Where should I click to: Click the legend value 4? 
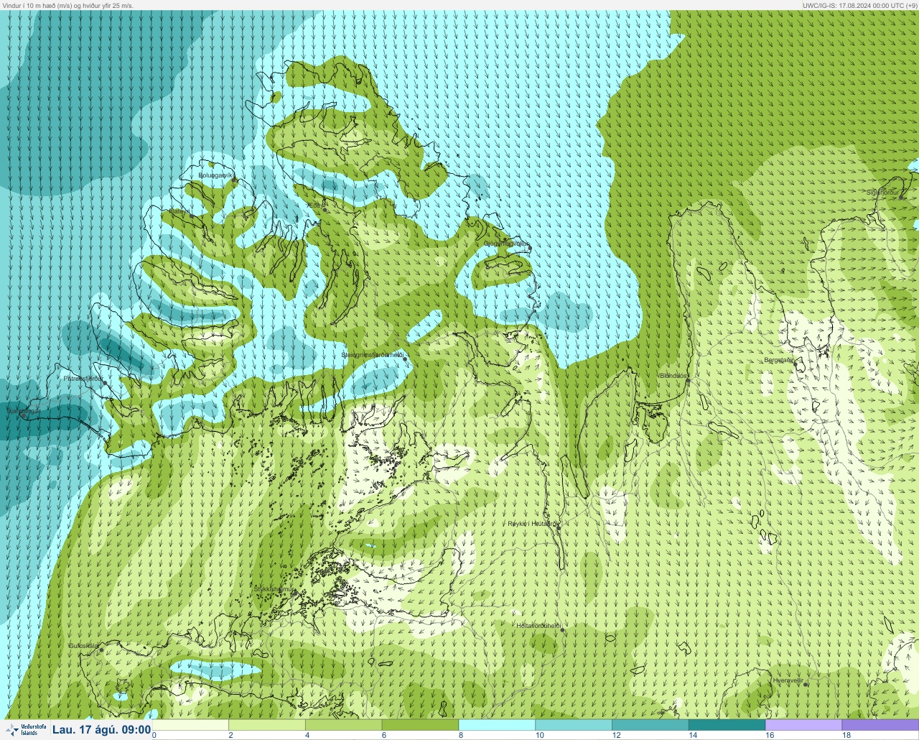click(x=307, y=735)
